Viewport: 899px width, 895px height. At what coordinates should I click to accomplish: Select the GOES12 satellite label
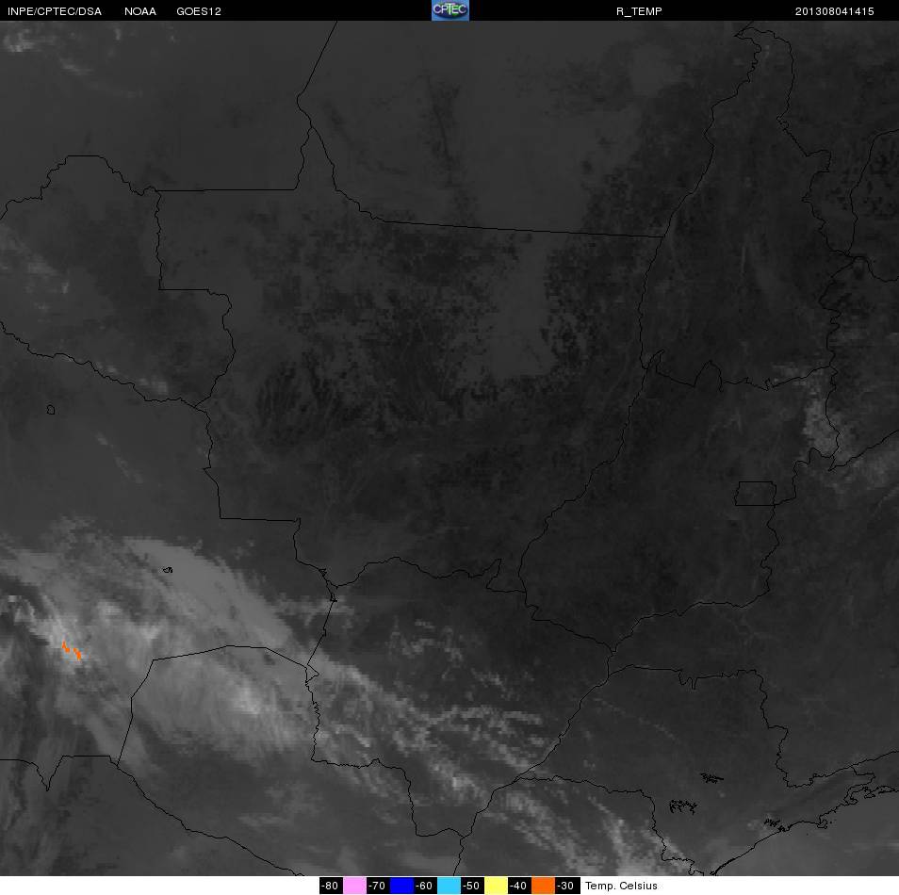tap(199, 11)
